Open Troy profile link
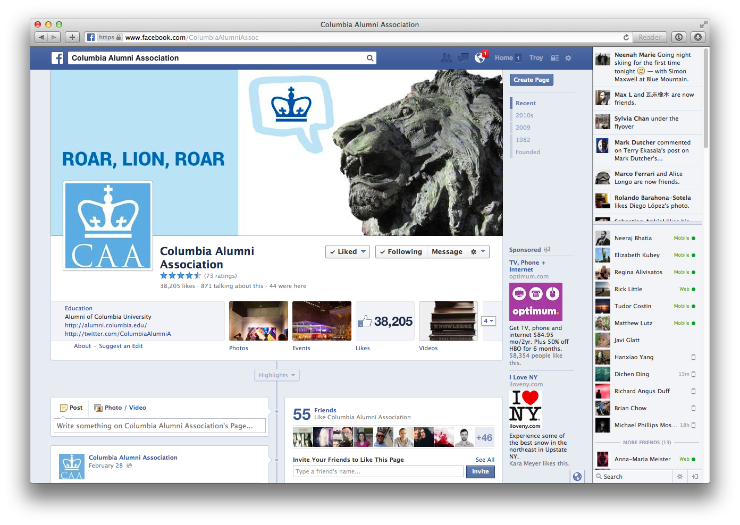Viewport: 740px width, 525px height. click(x=536, y=58)
